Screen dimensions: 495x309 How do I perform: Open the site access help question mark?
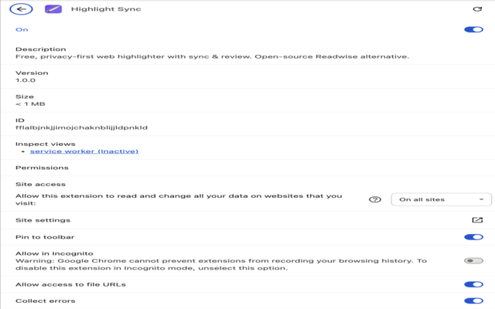tap(375, 199)
